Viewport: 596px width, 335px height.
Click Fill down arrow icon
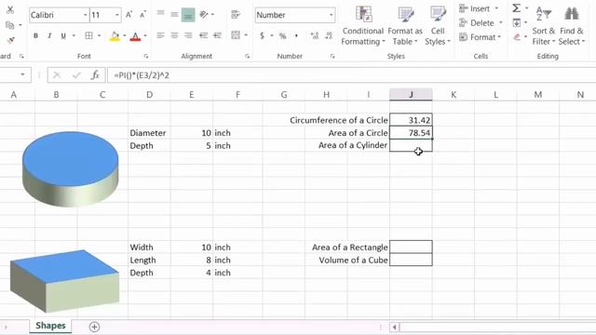516,22
